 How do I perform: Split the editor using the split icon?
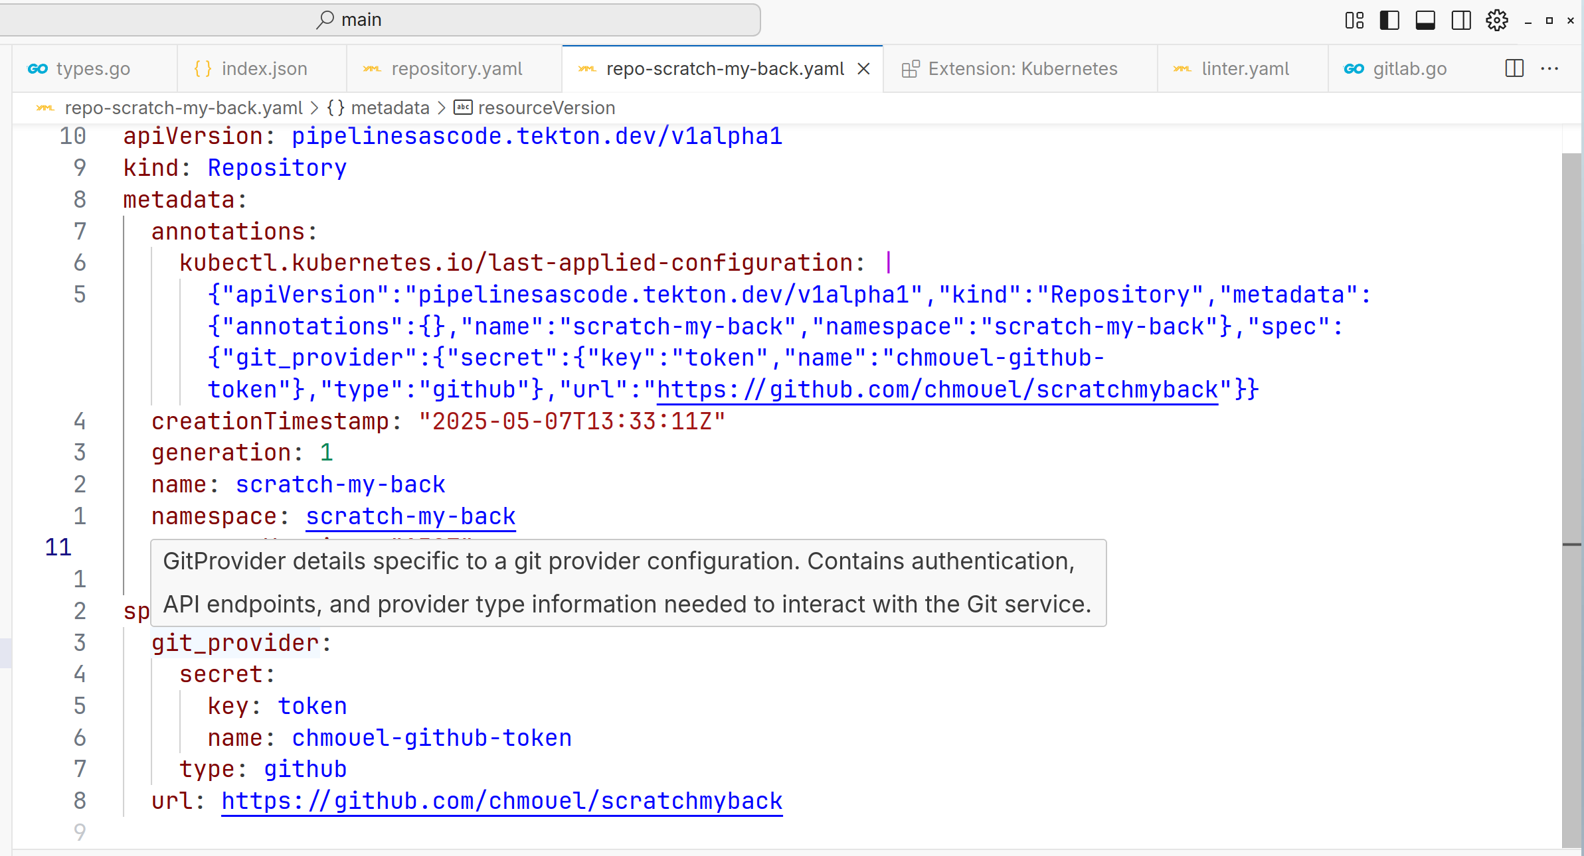(x=1514, y=68)
